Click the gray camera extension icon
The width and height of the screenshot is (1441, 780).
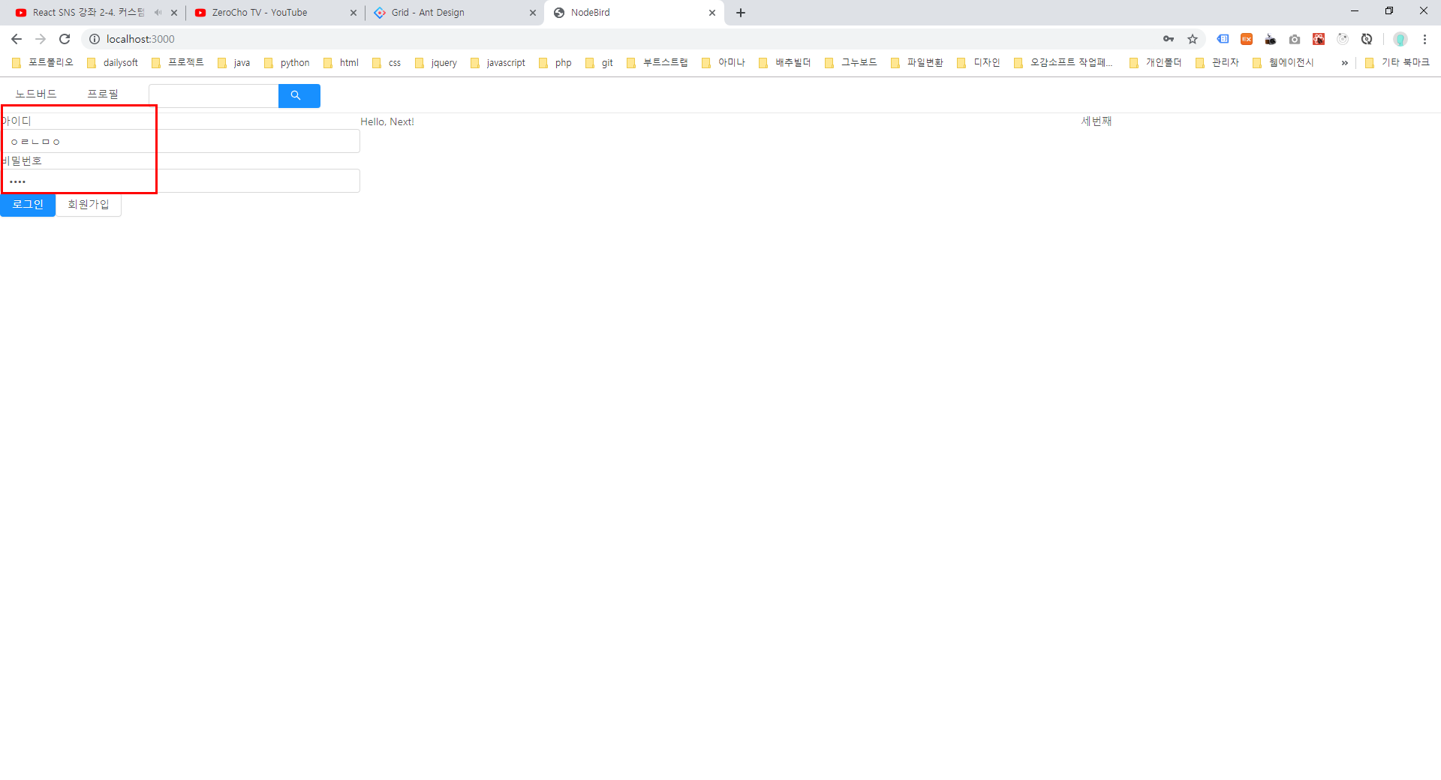[x=1295, y=39]
